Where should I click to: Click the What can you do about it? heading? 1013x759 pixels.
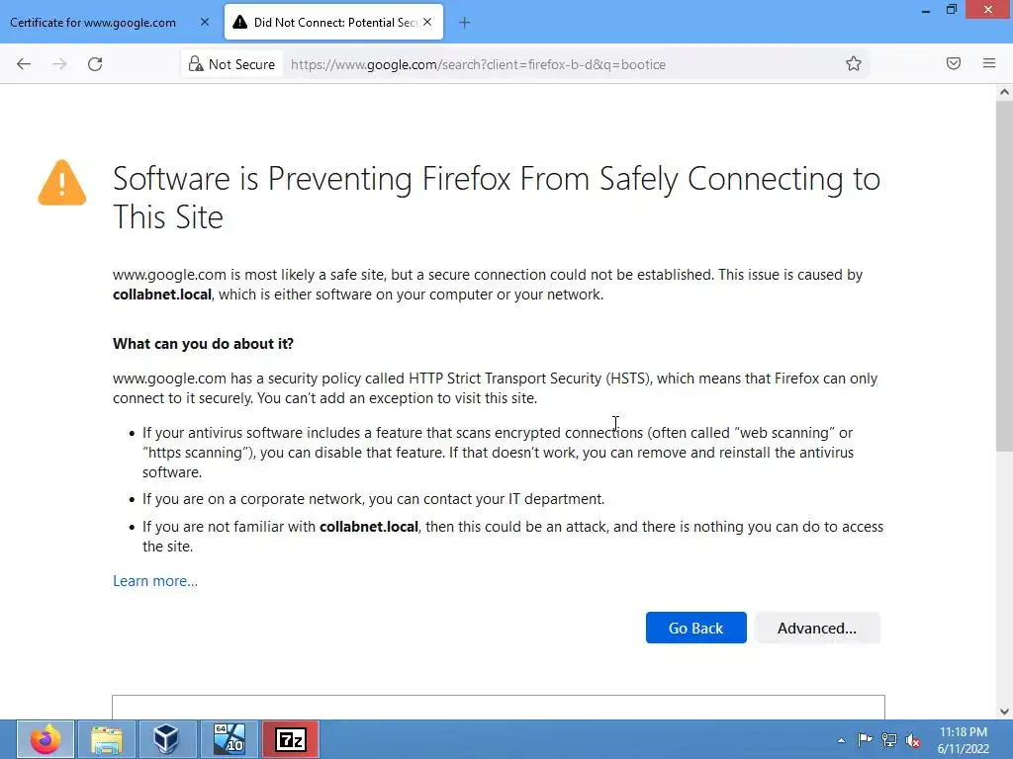tap(203, 343)
